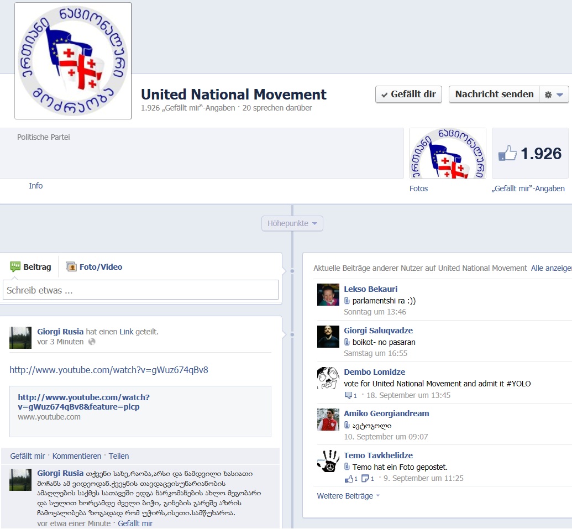Click the '18. September um 13:45' timestamp
This screenshot has height=529, width=572.
pyautogui.click(x=408, y=395)
